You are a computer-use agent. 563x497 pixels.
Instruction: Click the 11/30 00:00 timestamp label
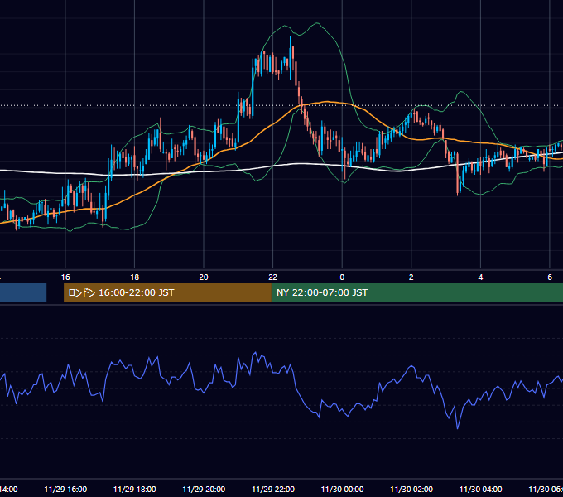[342, 489]
